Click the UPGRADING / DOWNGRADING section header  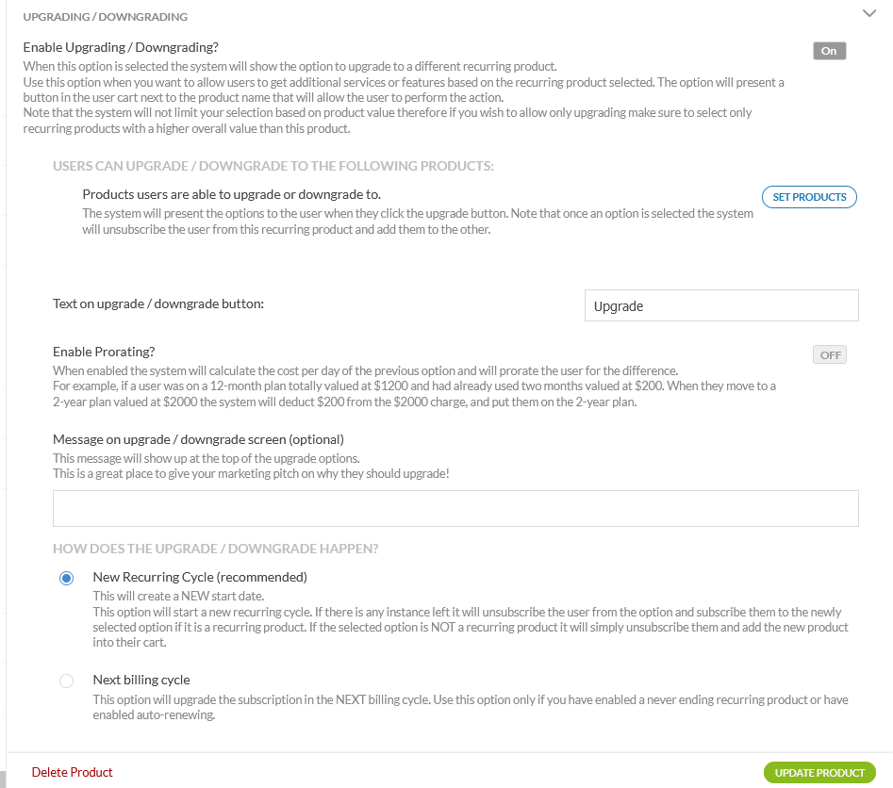pyautogui.click(x=105, y=17)
